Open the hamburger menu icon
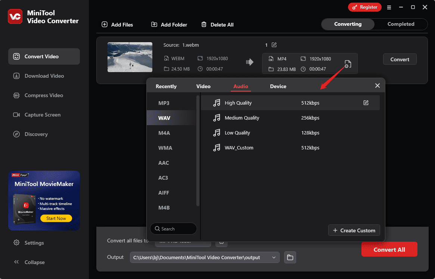The height and width of the screenshot is (279, 435). (389, 7)
